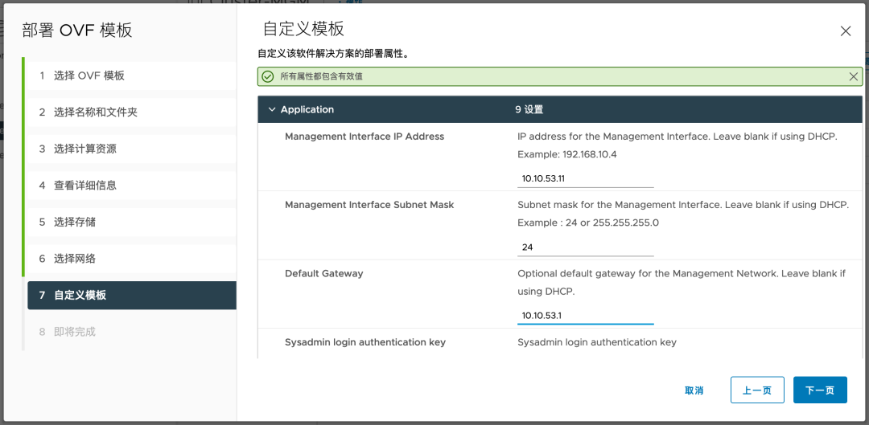Focus the Default Gateway input field
Image resolution: width=869 pixels, height=425 pixels.
click(x=585, y=315)
